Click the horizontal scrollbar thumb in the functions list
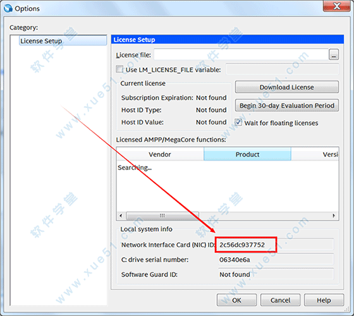Screen dimensions: 354x316 tap(162, 216)
